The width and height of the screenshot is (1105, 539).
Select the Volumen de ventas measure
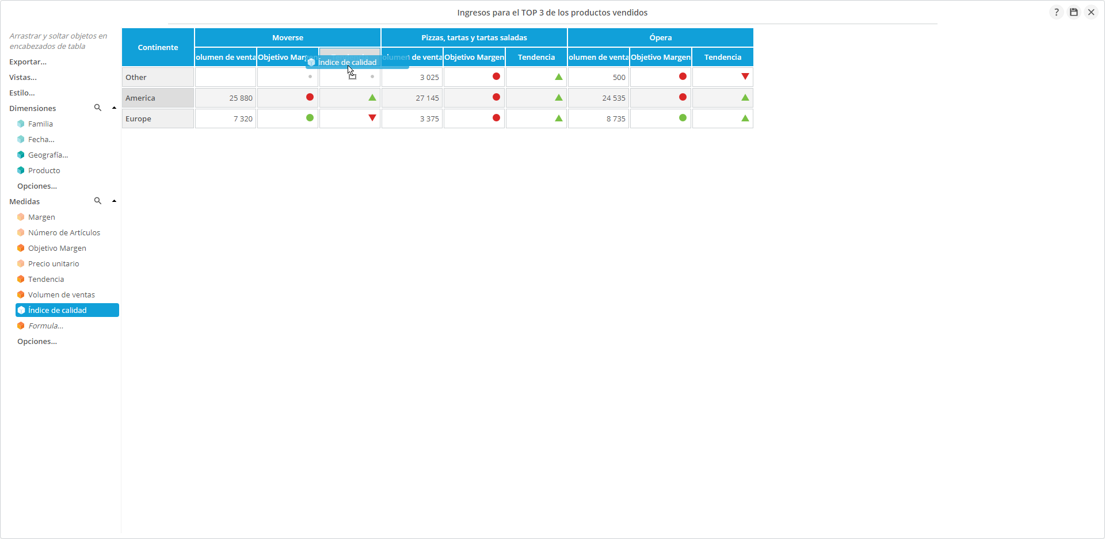(61, 295)
